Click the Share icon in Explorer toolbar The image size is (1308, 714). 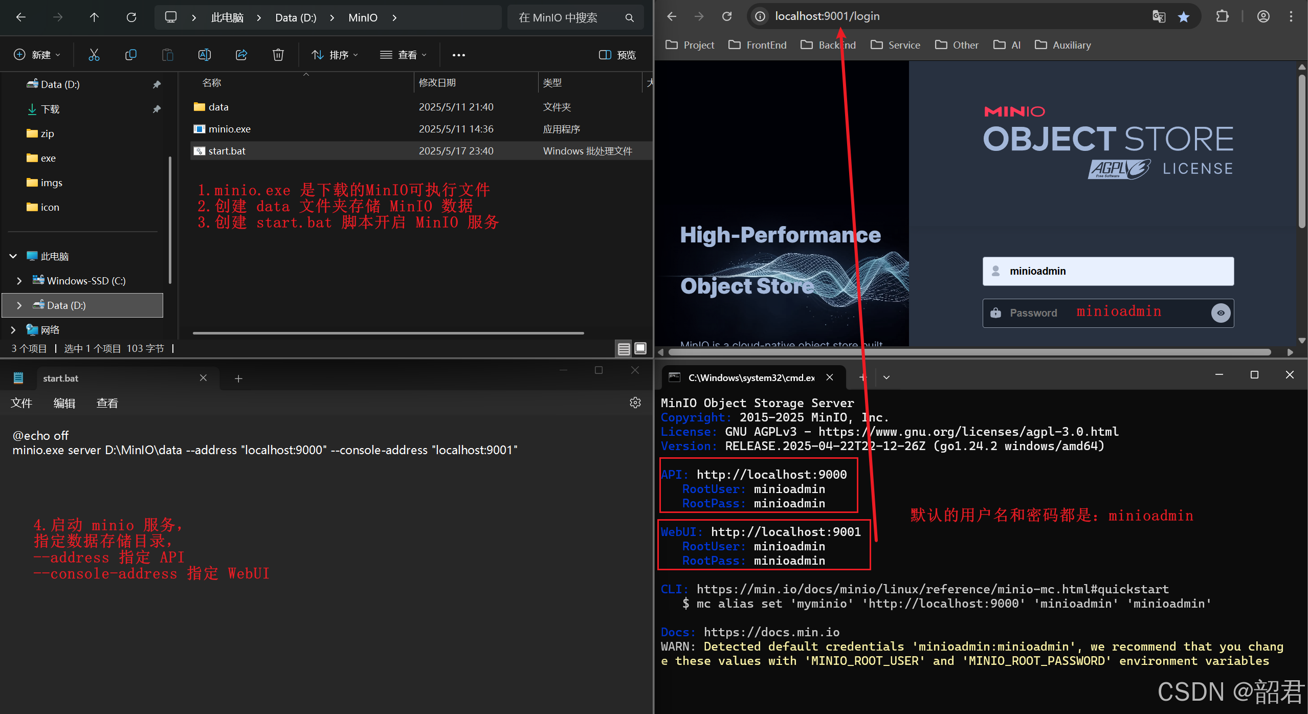coord(241,55)
